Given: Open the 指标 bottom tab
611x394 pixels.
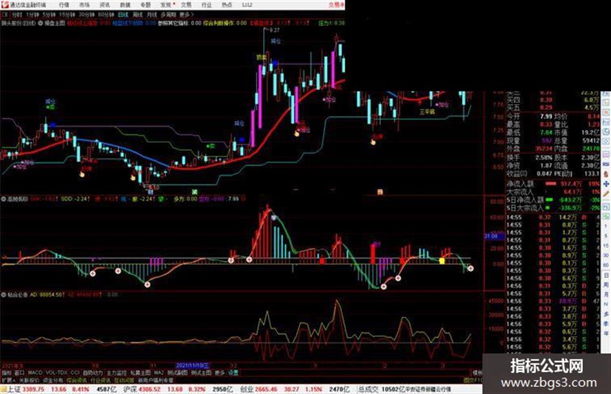Looking at the screenshot, I should 6,373.
